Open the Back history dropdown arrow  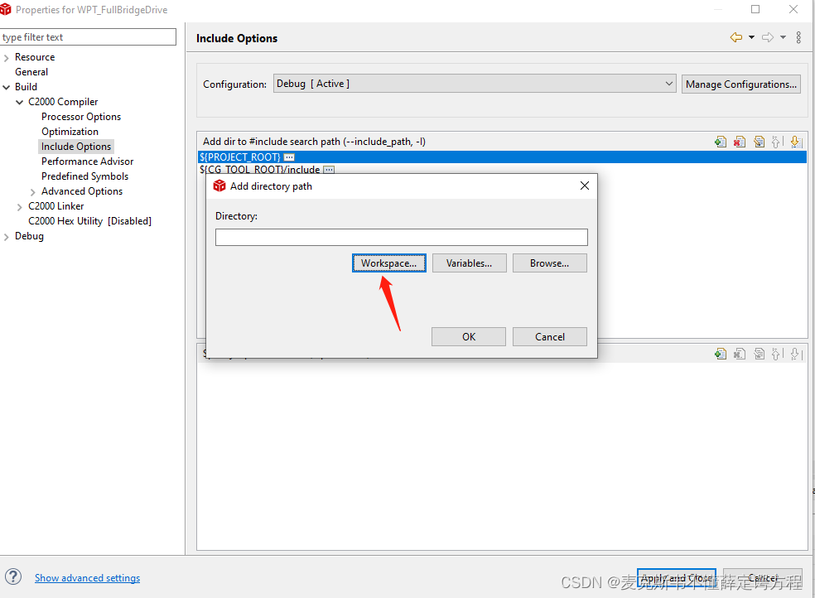tap(751, 37)
